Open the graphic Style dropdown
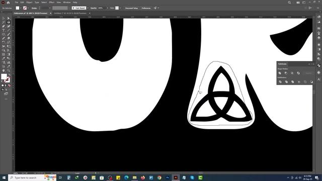The height and width of the screenshot is (181, 322). (x=120, y=8)
